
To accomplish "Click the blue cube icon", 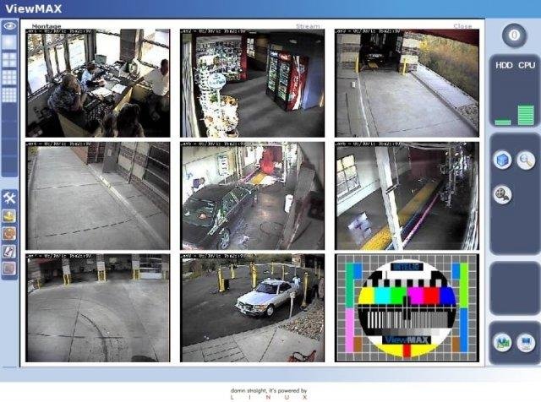I will [502, 160].
